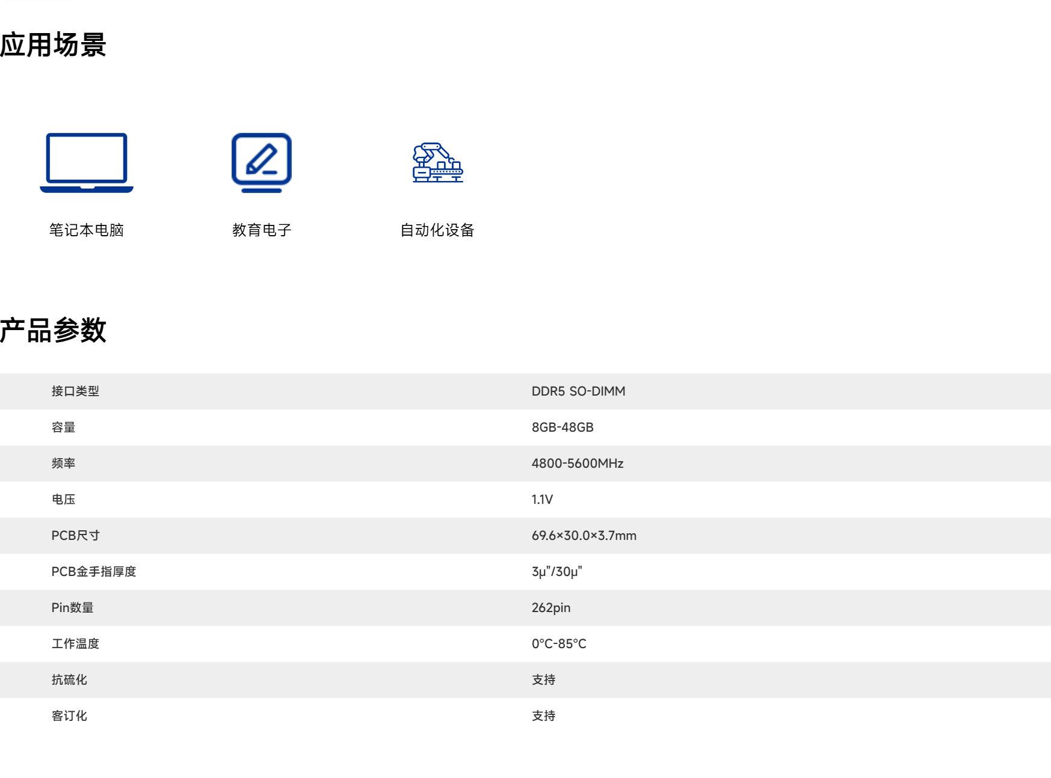Click the 69.6×30.0×3.7mm PCB size value

(584, 536)
